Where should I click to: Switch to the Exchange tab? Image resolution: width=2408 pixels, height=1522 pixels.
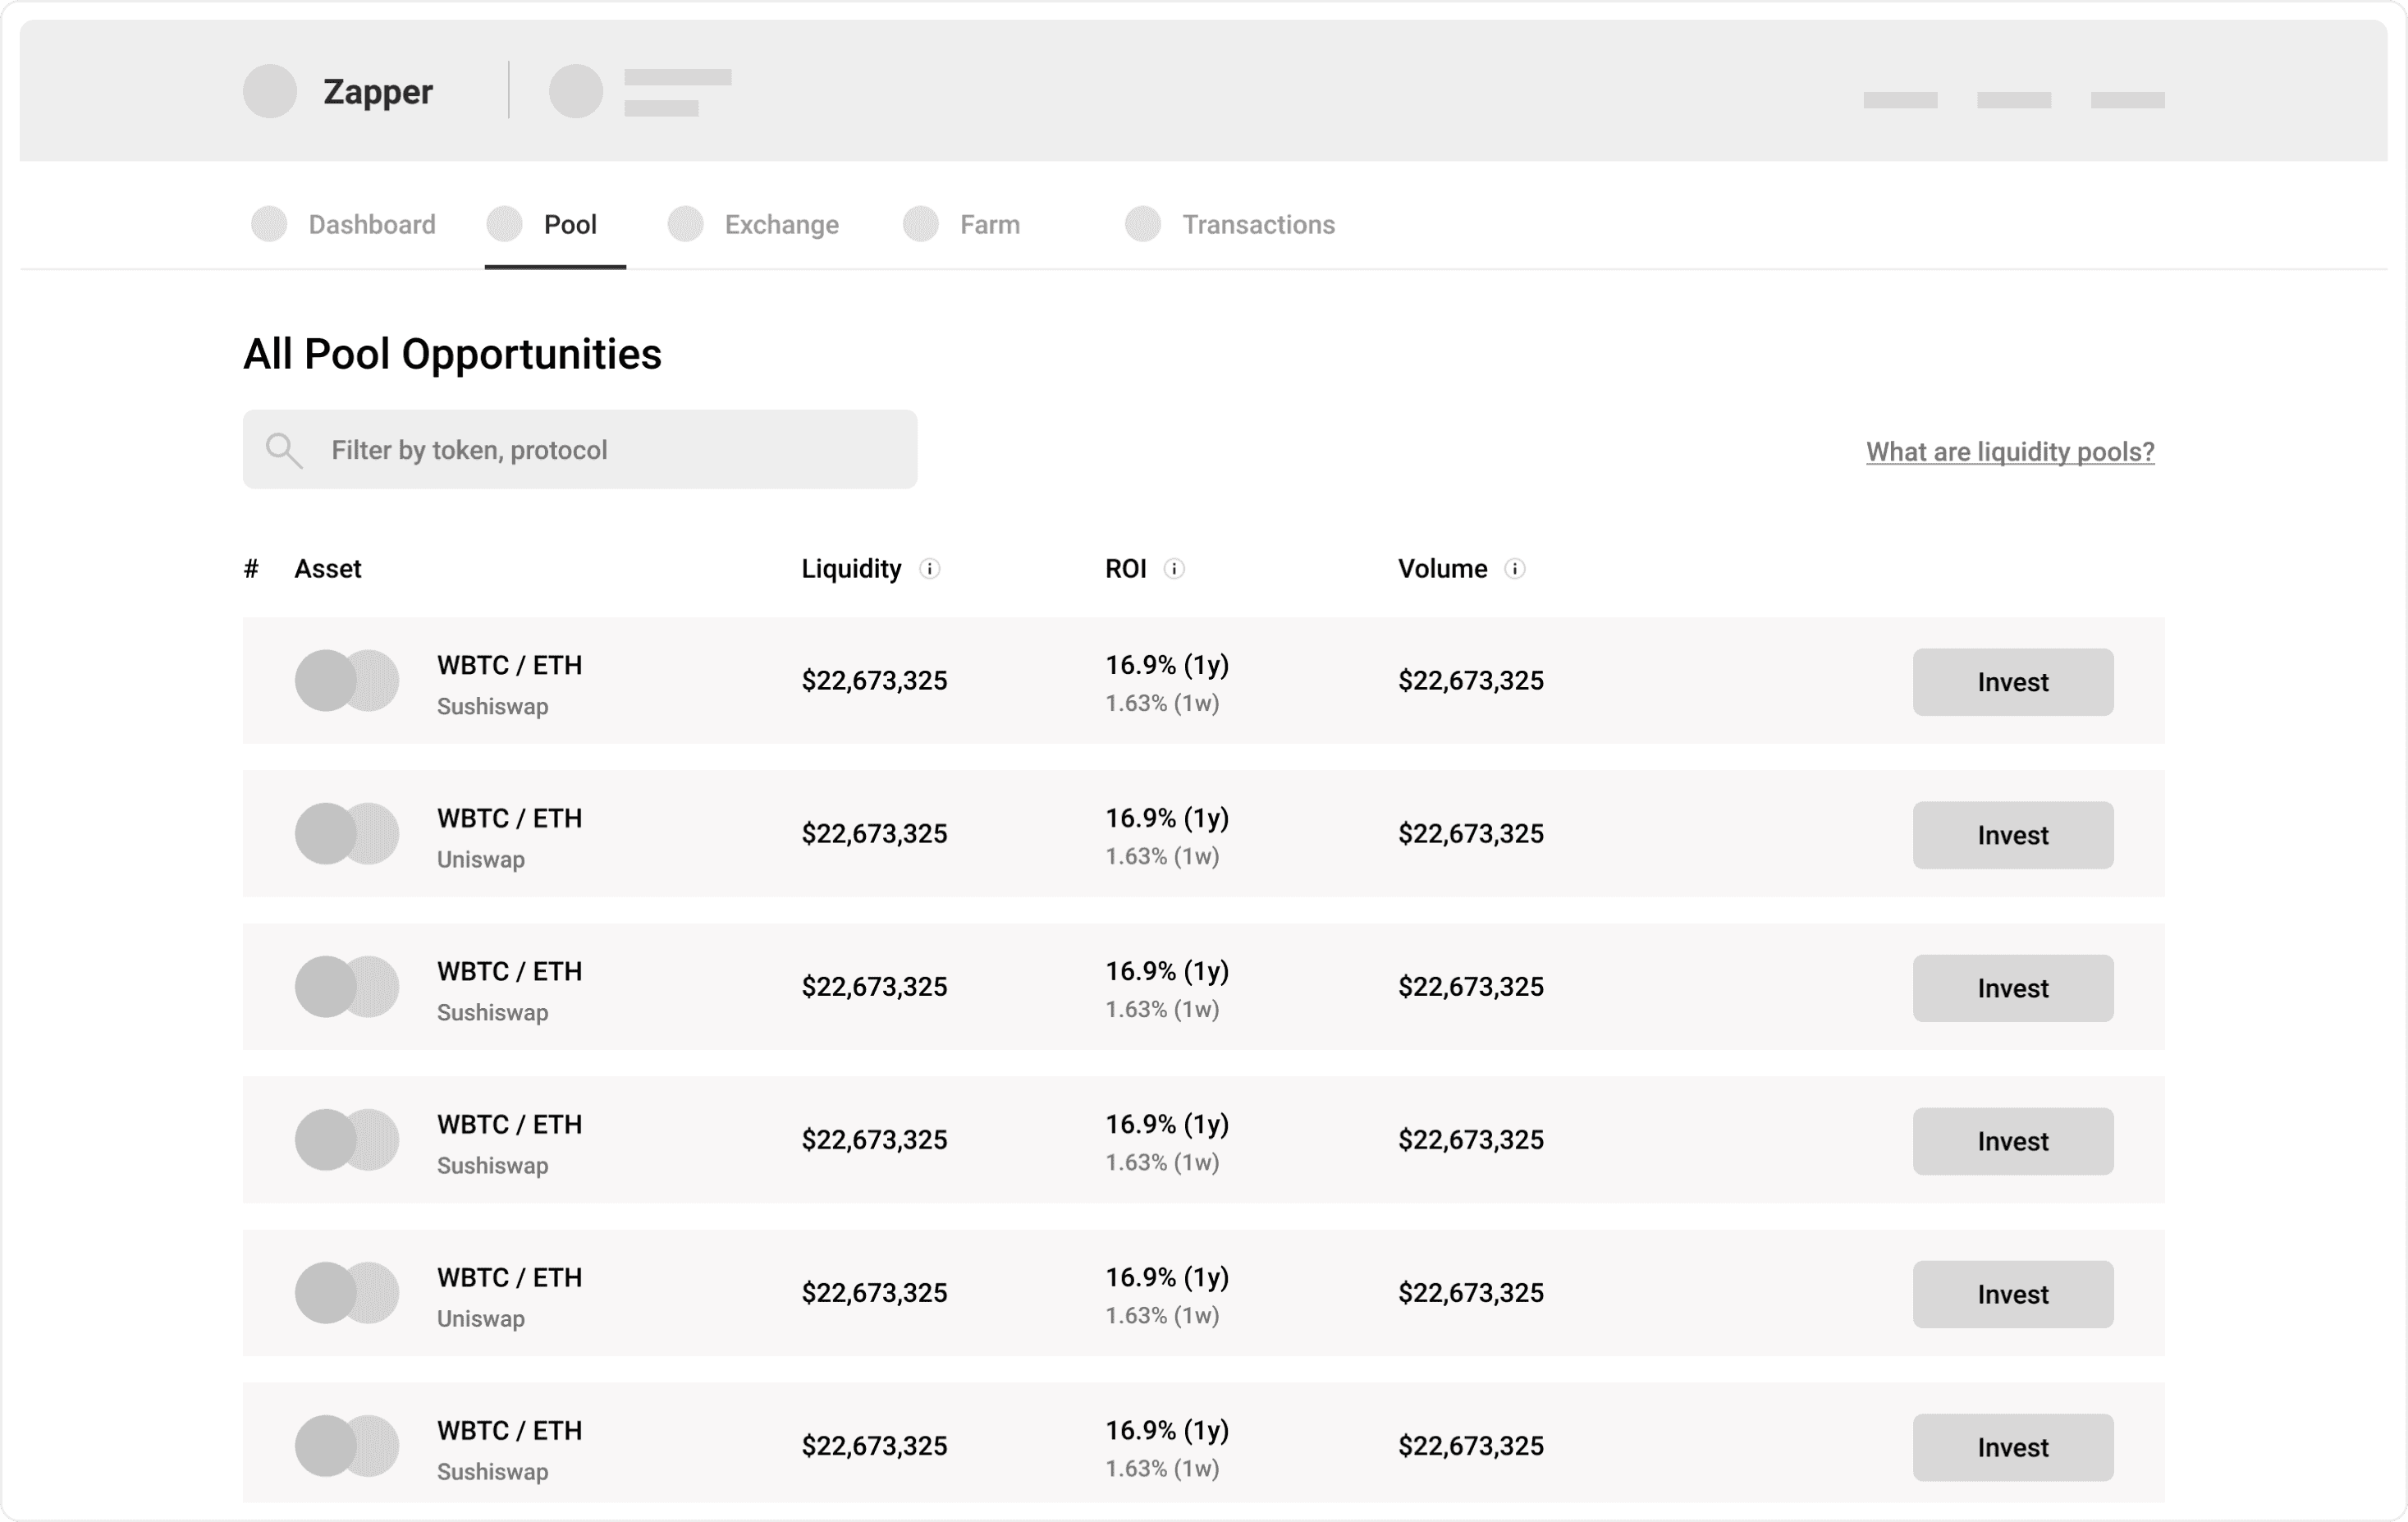[781, 224]
